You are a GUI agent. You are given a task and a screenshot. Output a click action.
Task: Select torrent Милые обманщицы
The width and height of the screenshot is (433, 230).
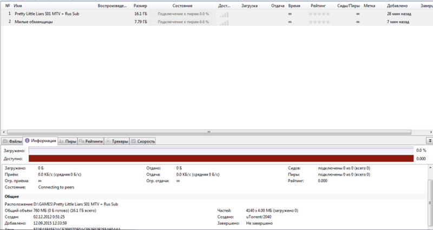34,22
